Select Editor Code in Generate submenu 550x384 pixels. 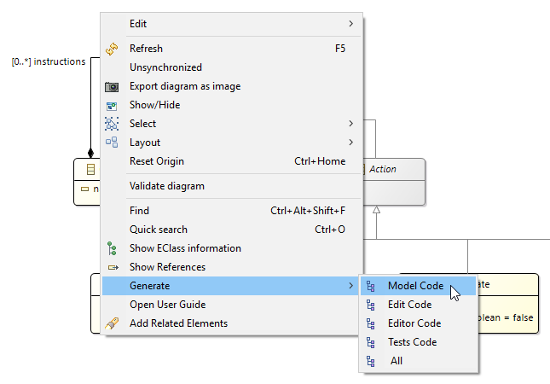tap(414, 323)
